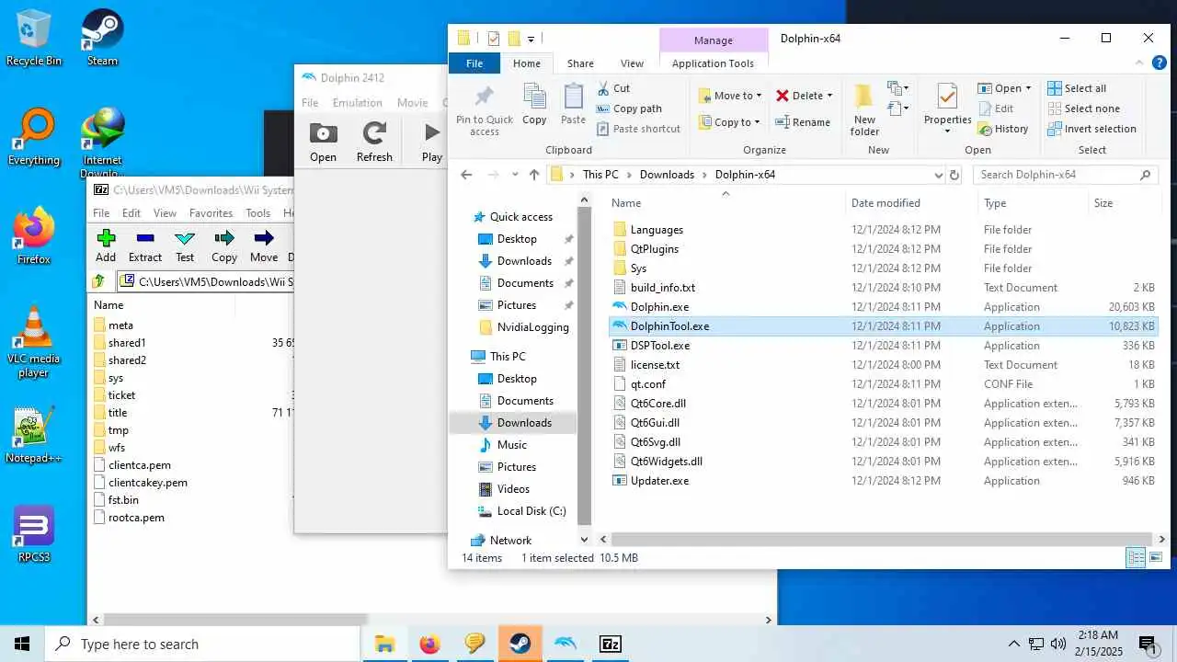Switch to details view in Explorer

(x=1137, y=557)
